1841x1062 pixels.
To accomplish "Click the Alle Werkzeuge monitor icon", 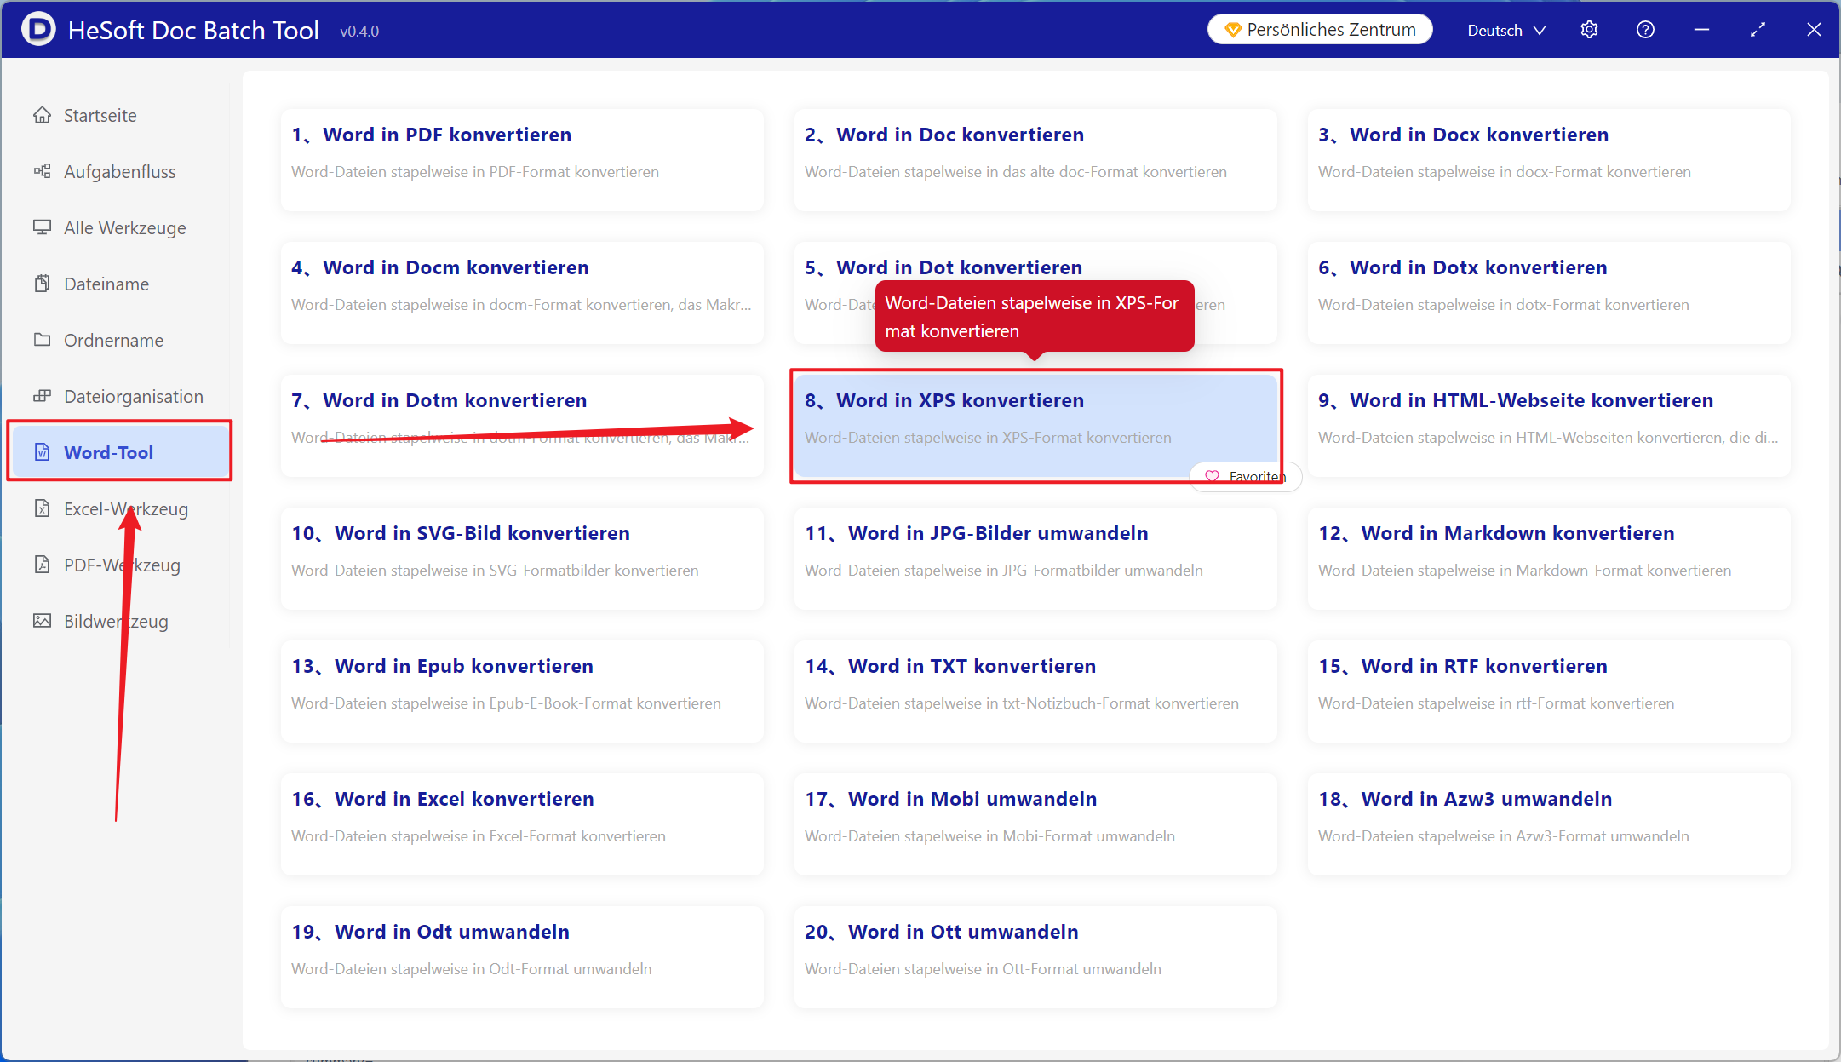I will click(x=42, y=227).
